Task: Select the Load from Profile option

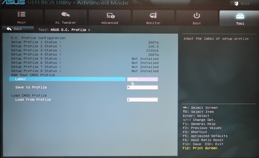Action: pyautogui.click(x=33, y=100)
